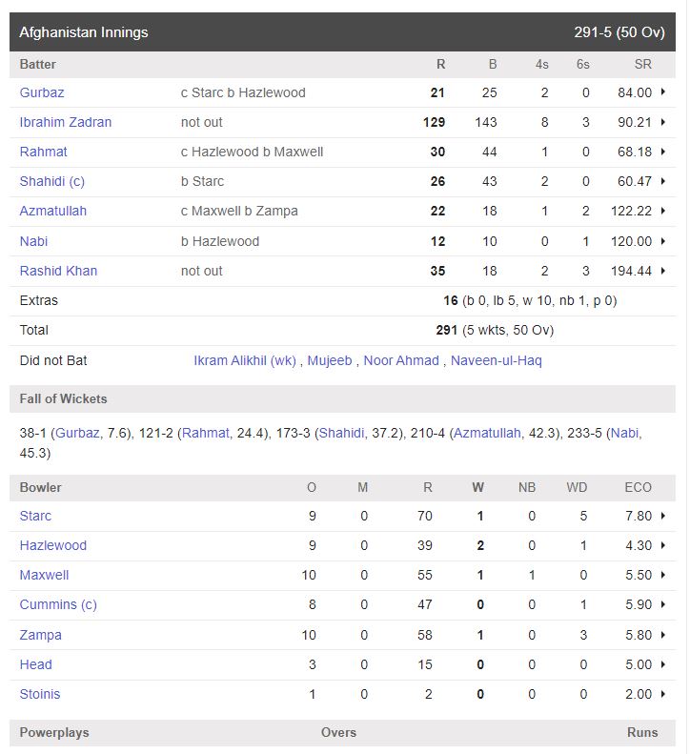Image resolution: width=690 pixels, height=754 pixels.
Task: Select Ikram Alikhil (wk) in Did not Bat
Action: tap(245, 360)
